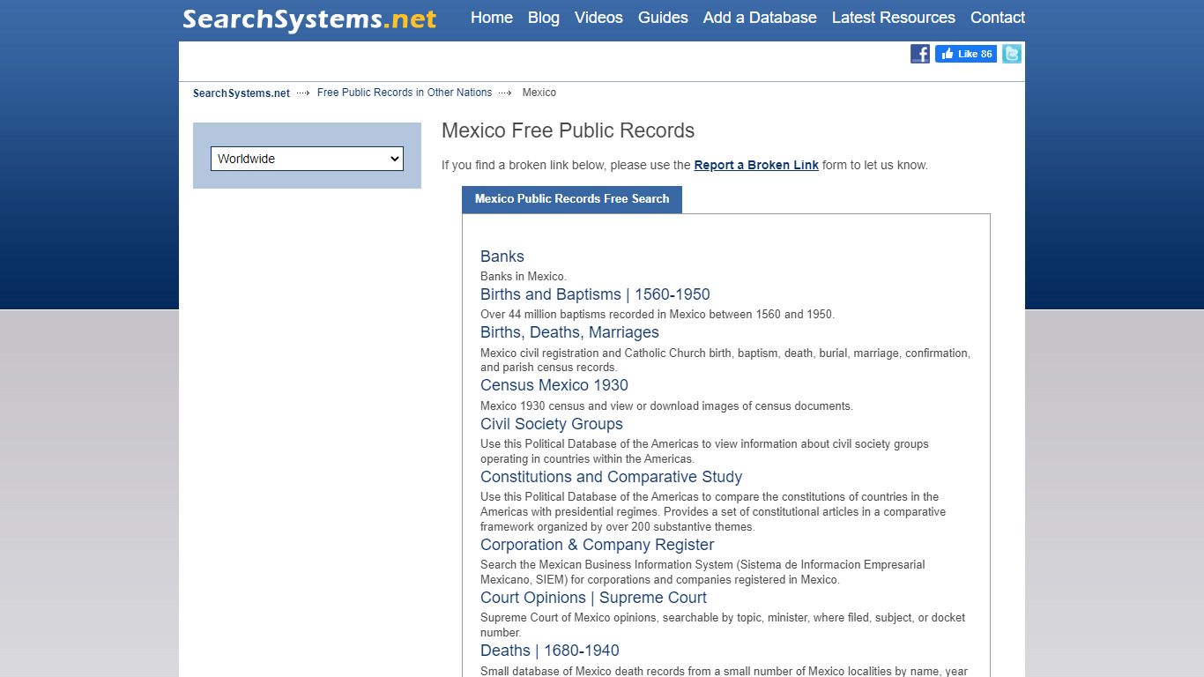Open Court Opinions Supreme Court link
1204x677 pixels.
(593, 598)
